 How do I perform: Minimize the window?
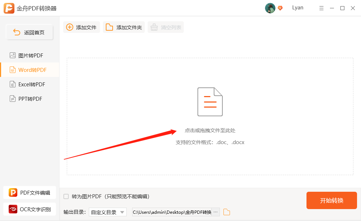coord(332,8)
